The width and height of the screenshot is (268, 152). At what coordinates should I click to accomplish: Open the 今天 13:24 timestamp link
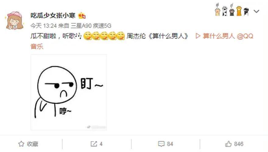click(44, 26)
